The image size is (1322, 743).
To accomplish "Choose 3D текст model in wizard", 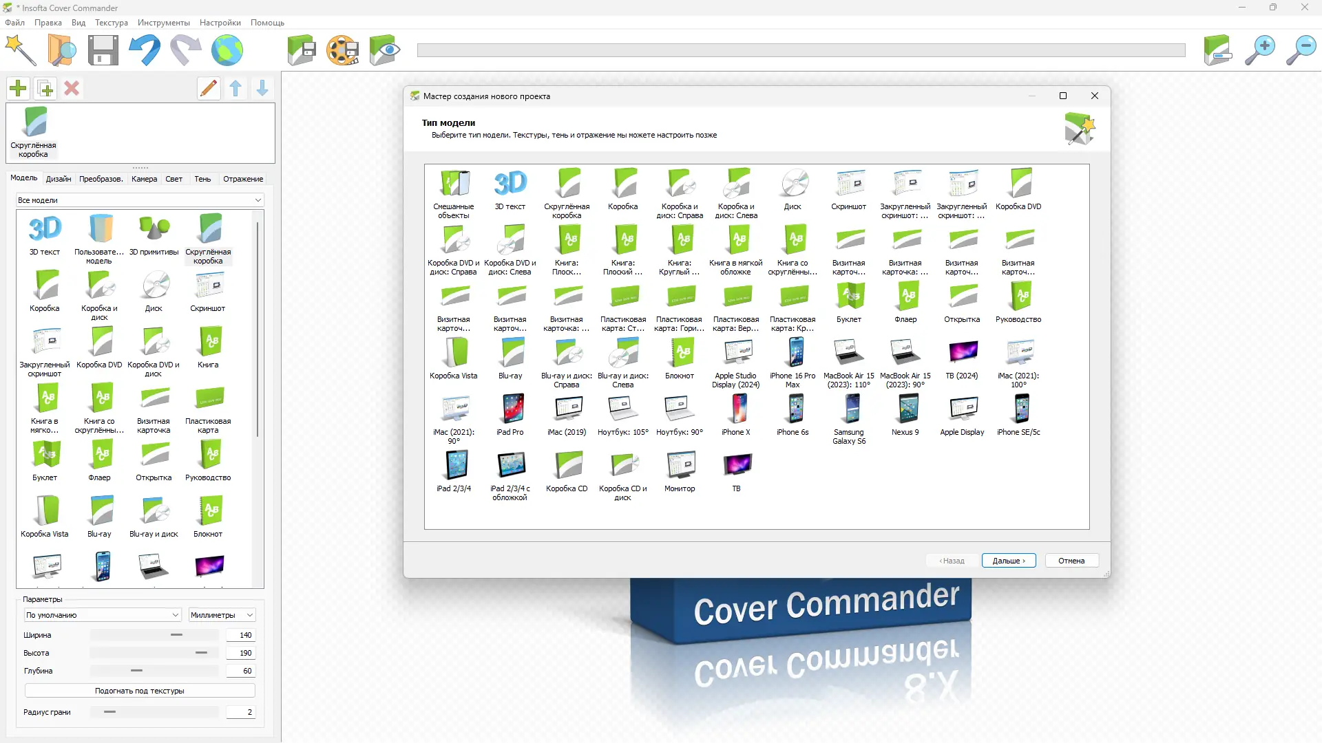I will click(x=510, y=189).
